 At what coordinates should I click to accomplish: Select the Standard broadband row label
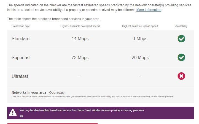(21, 39)
